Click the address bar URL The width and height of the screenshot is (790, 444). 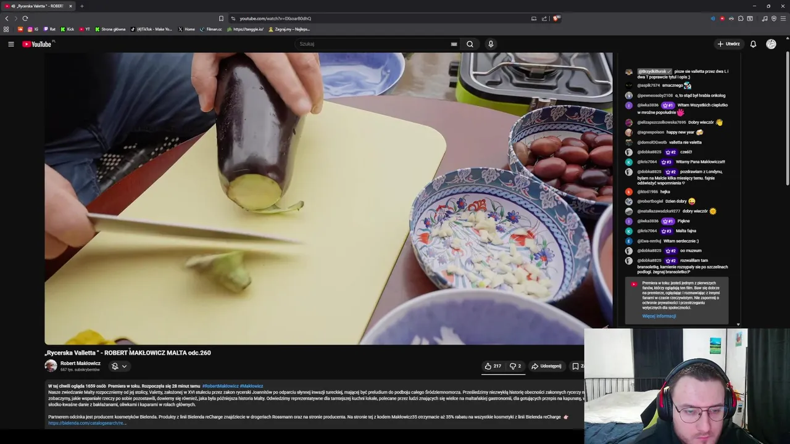coord(275,18)
